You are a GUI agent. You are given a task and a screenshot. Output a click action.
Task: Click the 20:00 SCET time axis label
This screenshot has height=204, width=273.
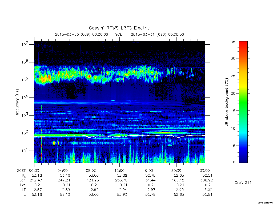pos(176,171)
